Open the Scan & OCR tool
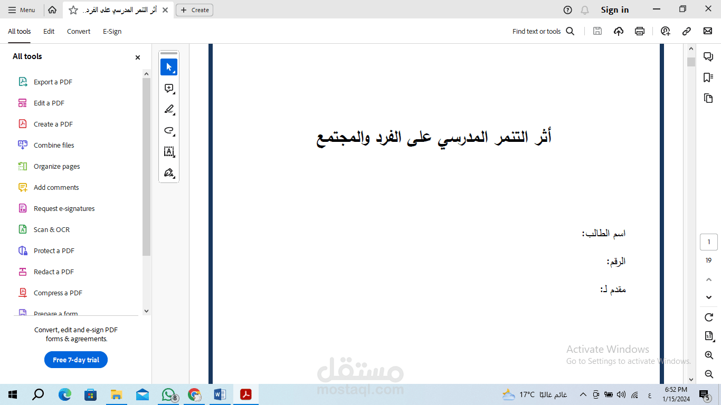 click(52, 229)
